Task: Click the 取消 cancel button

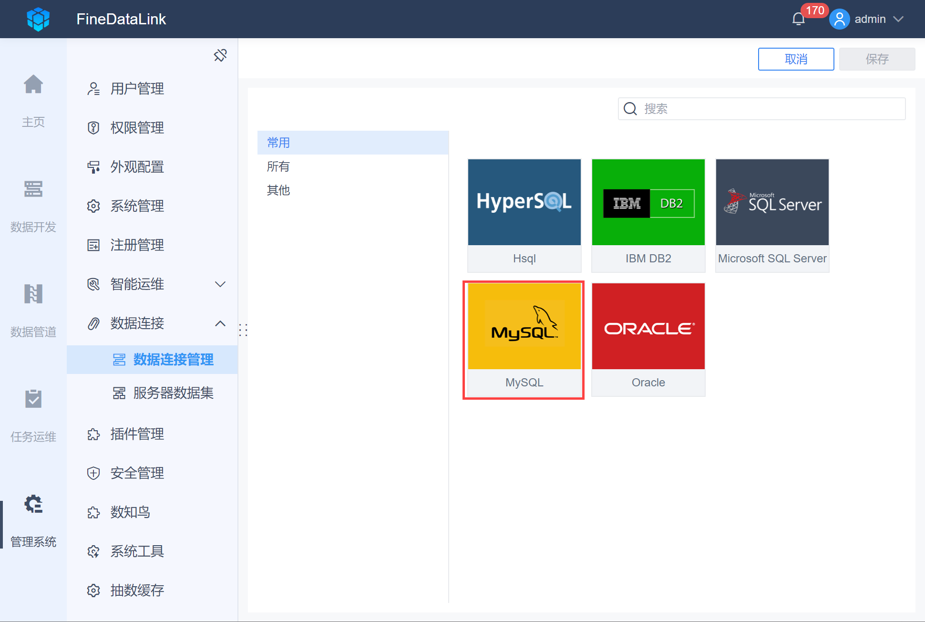Action: point(795,59)
